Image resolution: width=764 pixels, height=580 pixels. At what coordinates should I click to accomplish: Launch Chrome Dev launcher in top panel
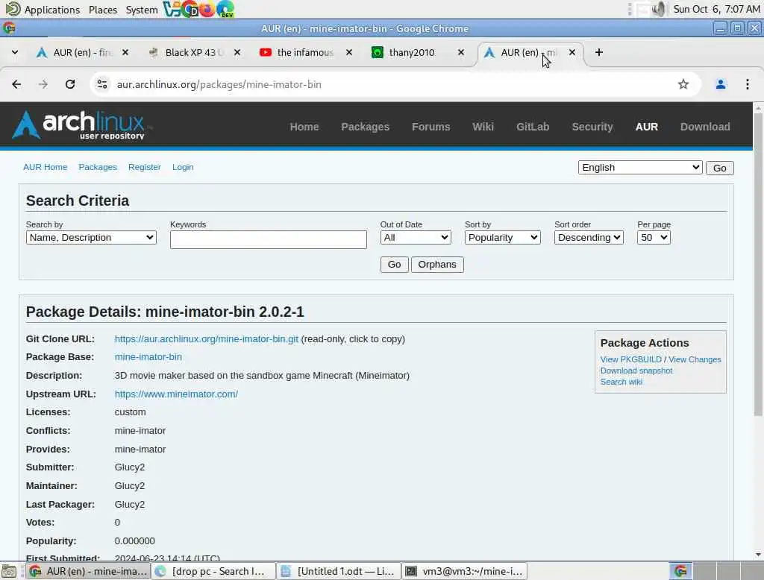190,9
